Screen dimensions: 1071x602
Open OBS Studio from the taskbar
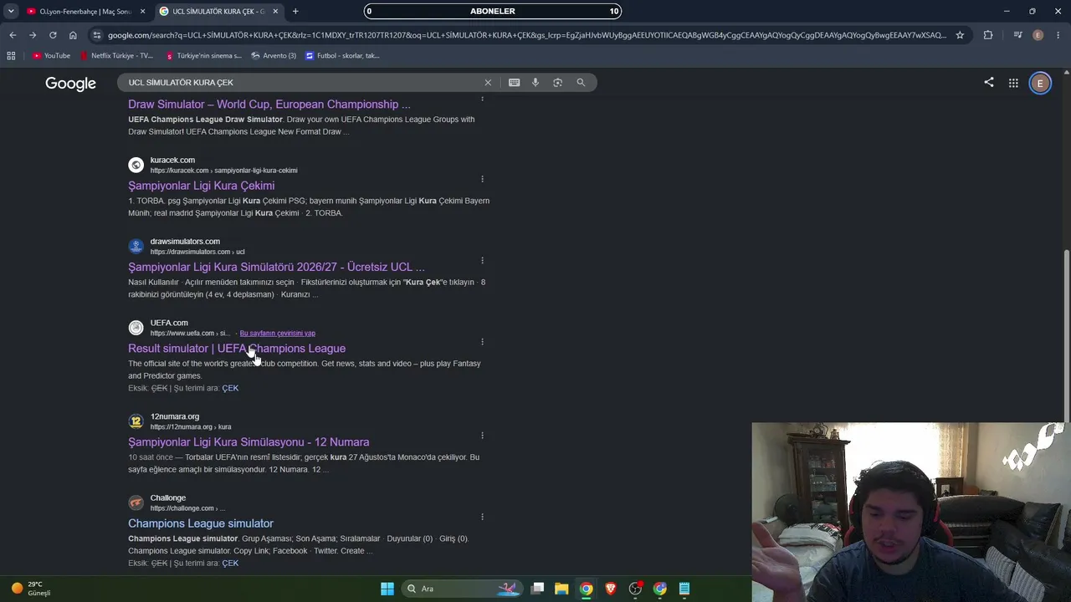[x=636, y=589]
